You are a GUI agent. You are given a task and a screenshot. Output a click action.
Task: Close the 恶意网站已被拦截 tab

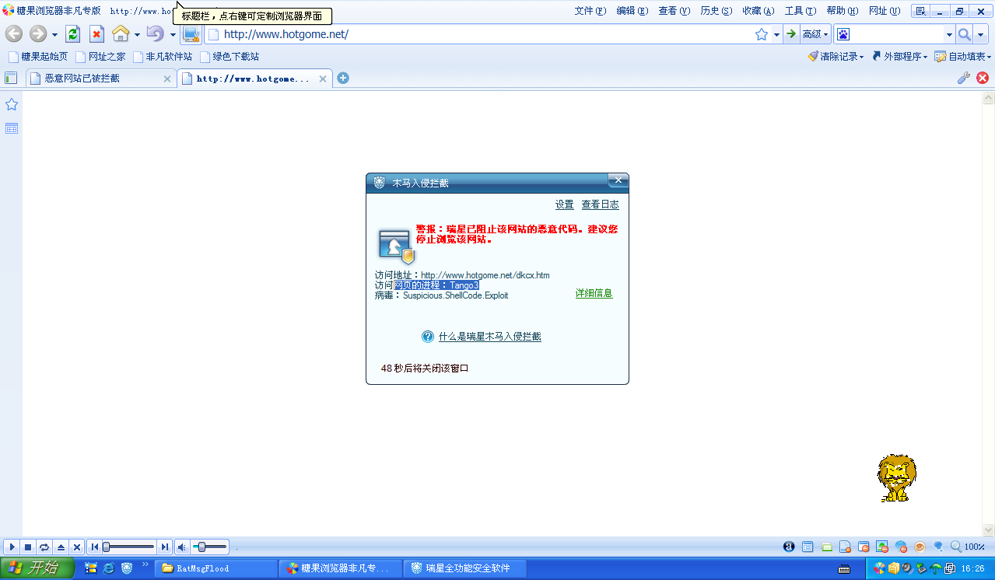pyautogui.click(x=166, y=79)
